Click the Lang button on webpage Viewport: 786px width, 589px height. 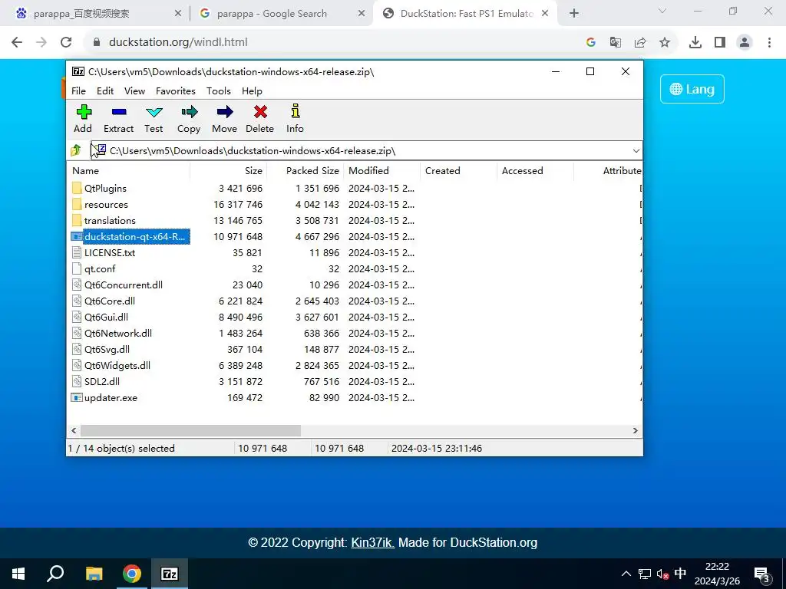(692, 89)
